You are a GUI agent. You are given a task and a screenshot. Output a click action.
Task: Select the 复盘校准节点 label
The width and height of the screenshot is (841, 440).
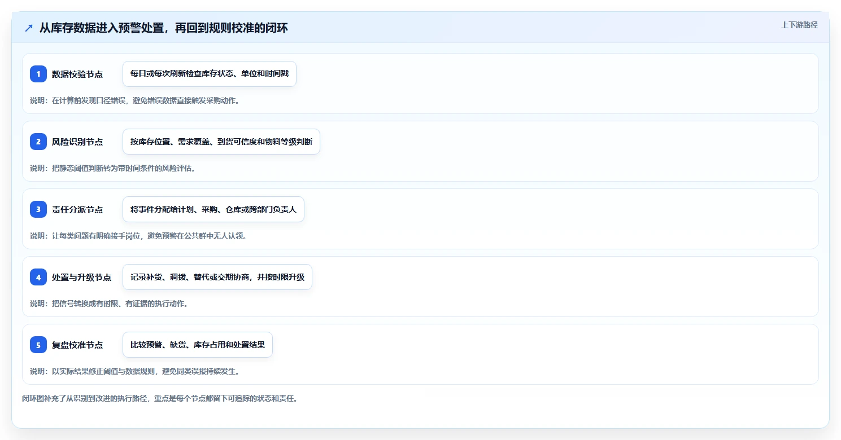[x=77, y=345]
